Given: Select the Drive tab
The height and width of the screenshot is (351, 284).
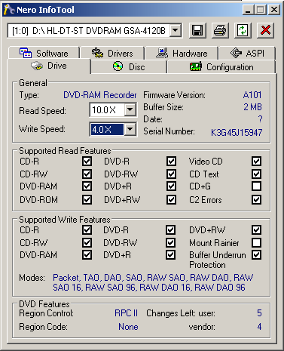Looking at the screenshot, I should 49,66.
